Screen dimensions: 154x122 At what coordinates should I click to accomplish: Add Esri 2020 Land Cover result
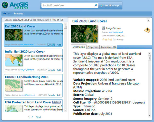59,45
